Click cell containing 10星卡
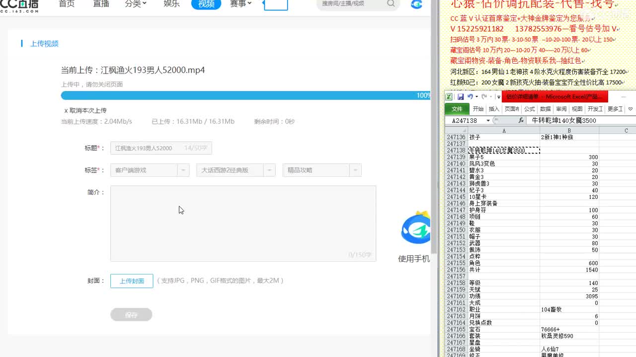This screenshot has height=357, width=636. [x=504, y=197]
